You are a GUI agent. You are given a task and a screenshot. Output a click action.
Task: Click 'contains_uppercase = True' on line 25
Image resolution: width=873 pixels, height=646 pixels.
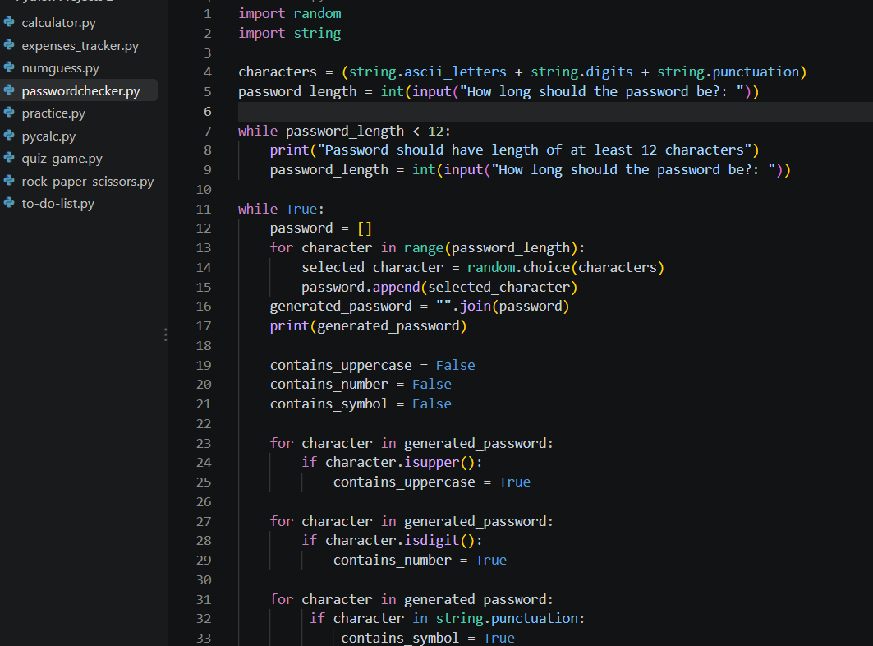[x=432, y=482]
